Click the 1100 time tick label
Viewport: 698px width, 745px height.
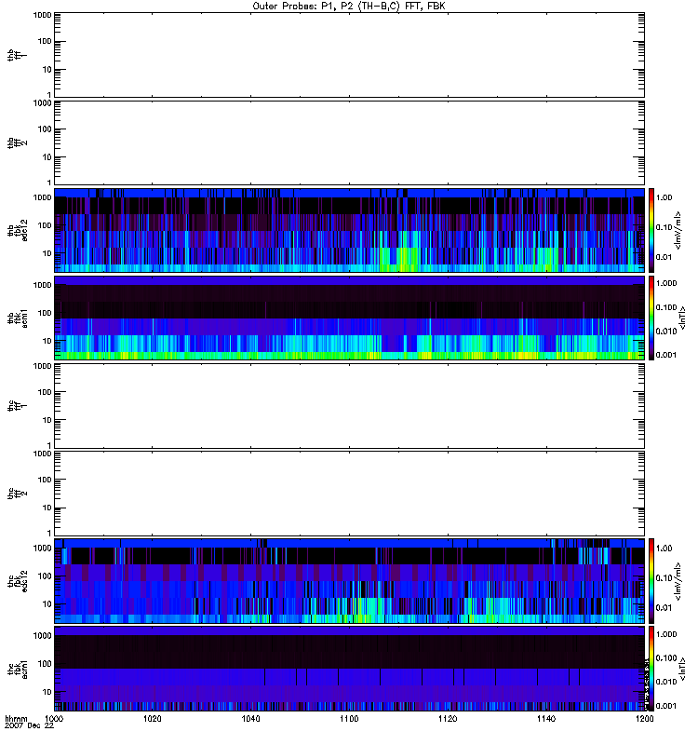[x=349, y=720]
